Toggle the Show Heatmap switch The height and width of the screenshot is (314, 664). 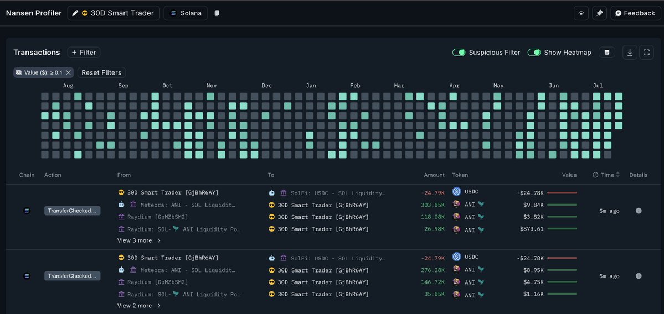click(534, 53)
